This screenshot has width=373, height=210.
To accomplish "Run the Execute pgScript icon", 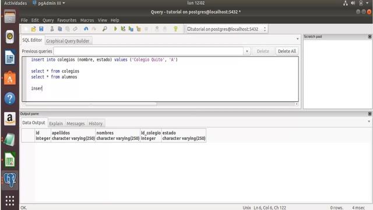I will (x=123, y=29).
